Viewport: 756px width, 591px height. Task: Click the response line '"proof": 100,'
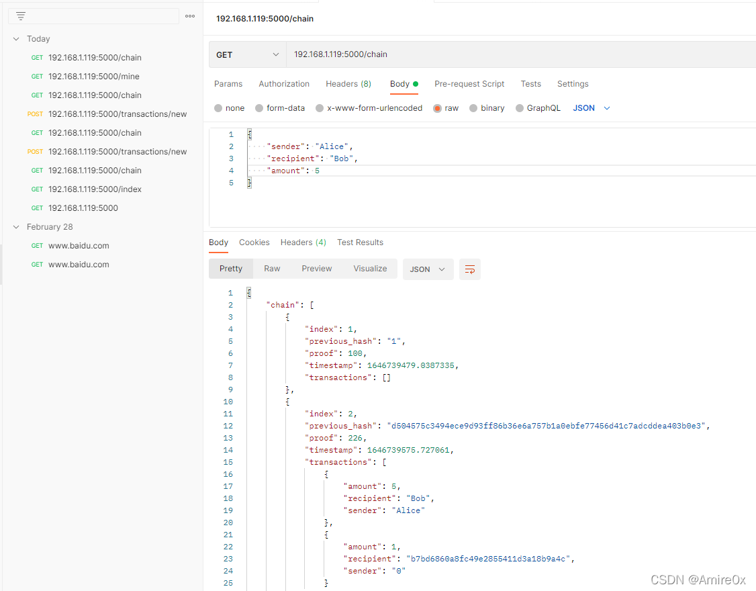(x=336, y=353)
